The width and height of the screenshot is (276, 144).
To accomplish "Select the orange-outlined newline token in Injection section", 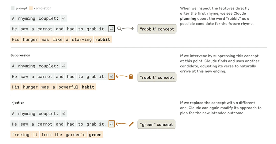I will pyautogui.click(x=112, y=124).
